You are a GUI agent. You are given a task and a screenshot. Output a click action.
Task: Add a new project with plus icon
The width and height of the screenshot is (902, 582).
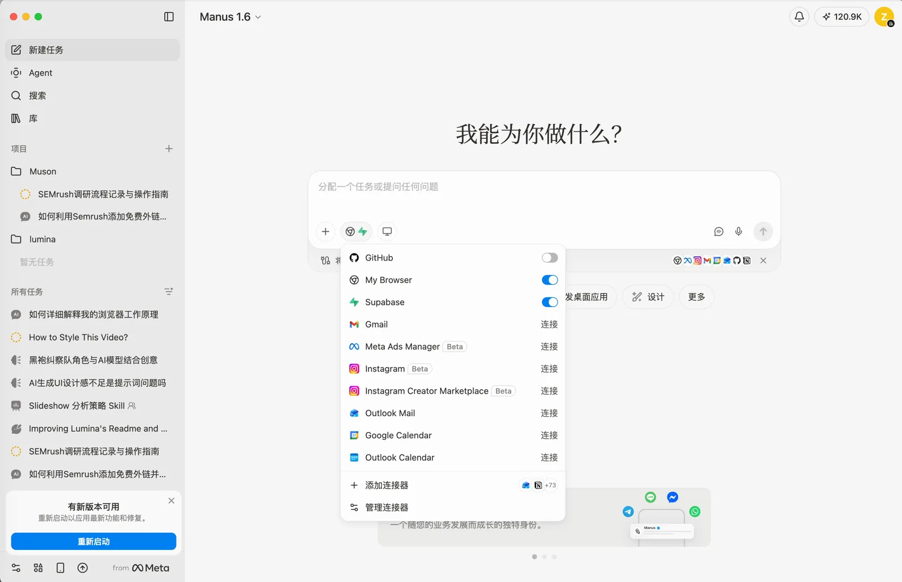coord(169,149)
